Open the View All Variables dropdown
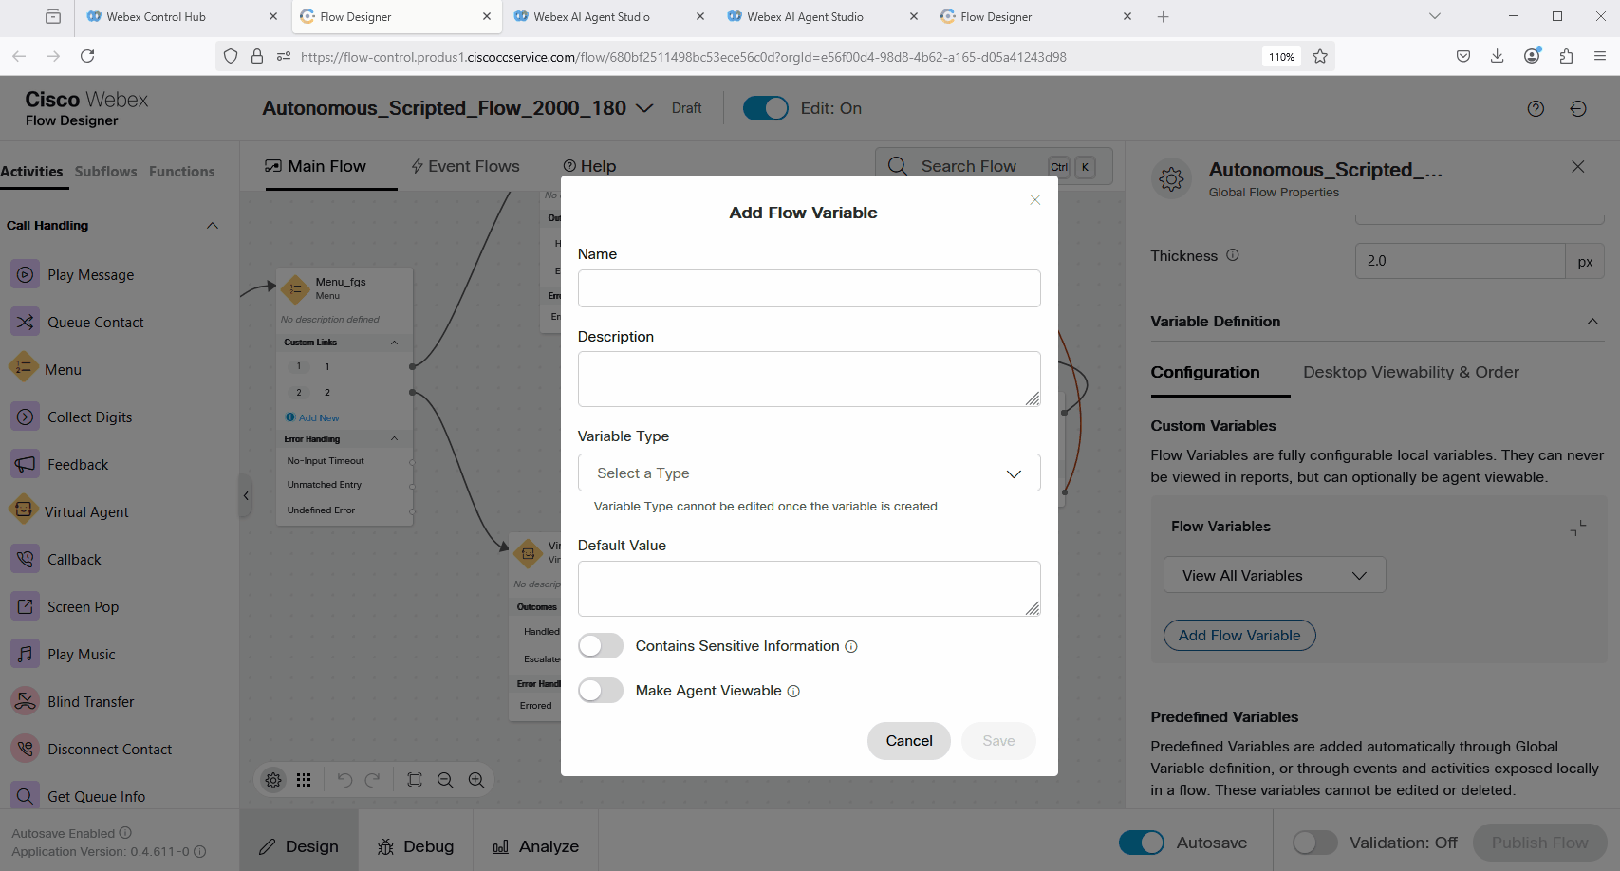Viewport: 1620px width, 871px height. tap(1274, 576)
